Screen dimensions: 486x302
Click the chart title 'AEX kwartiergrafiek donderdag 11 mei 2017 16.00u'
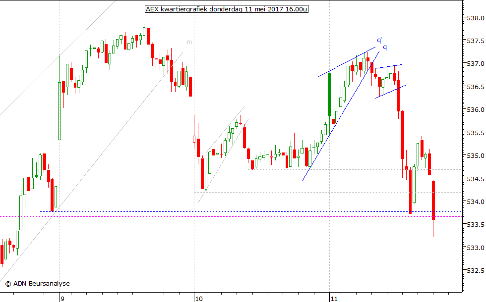(227, 9)
